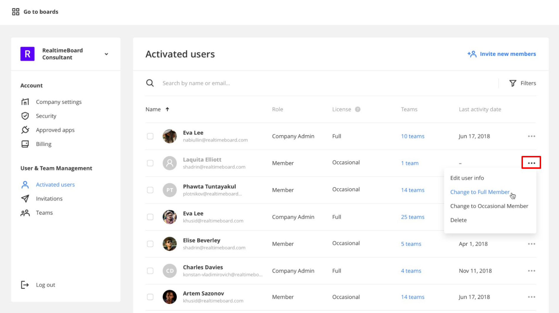Focus the Search by name or email field
This screenshot has width=559, height=313.
[x=264, y=83]
